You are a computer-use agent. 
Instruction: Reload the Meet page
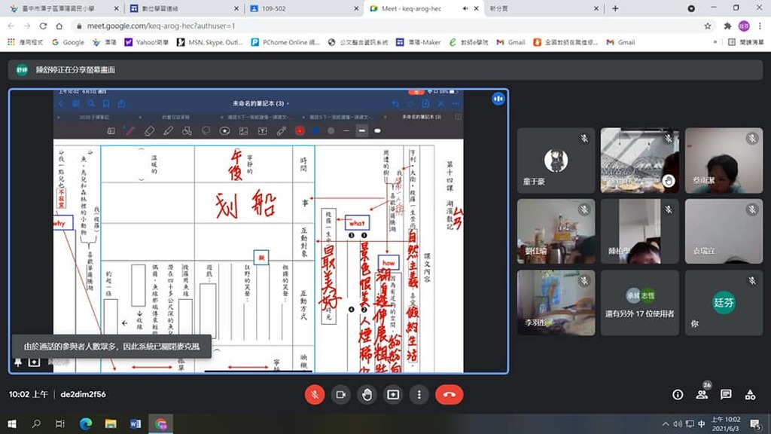point(43,26)
